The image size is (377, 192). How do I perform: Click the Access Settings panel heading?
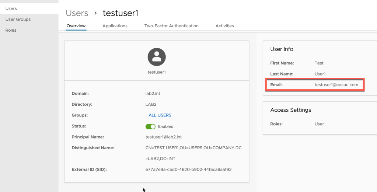[x=290, y=110]
